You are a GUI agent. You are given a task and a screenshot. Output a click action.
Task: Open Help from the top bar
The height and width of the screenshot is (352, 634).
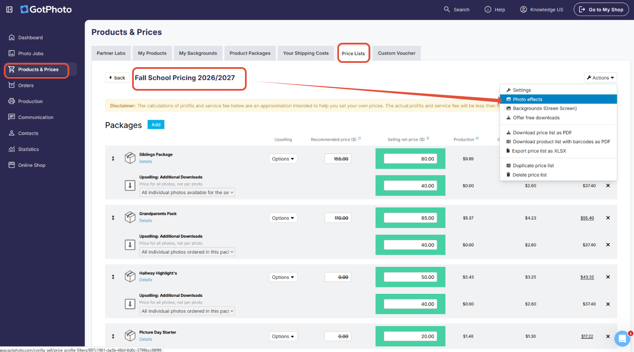[x=495, y=9]
